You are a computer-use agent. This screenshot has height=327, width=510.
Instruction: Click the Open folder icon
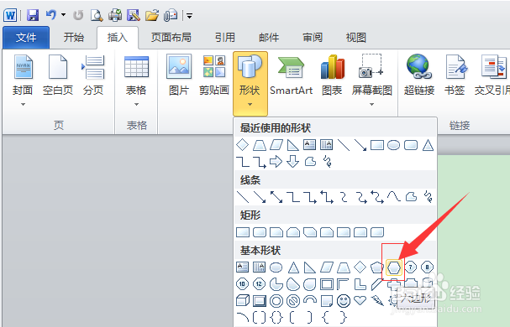152,15
